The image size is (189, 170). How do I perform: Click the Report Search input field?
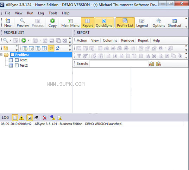tap(119, 64)
